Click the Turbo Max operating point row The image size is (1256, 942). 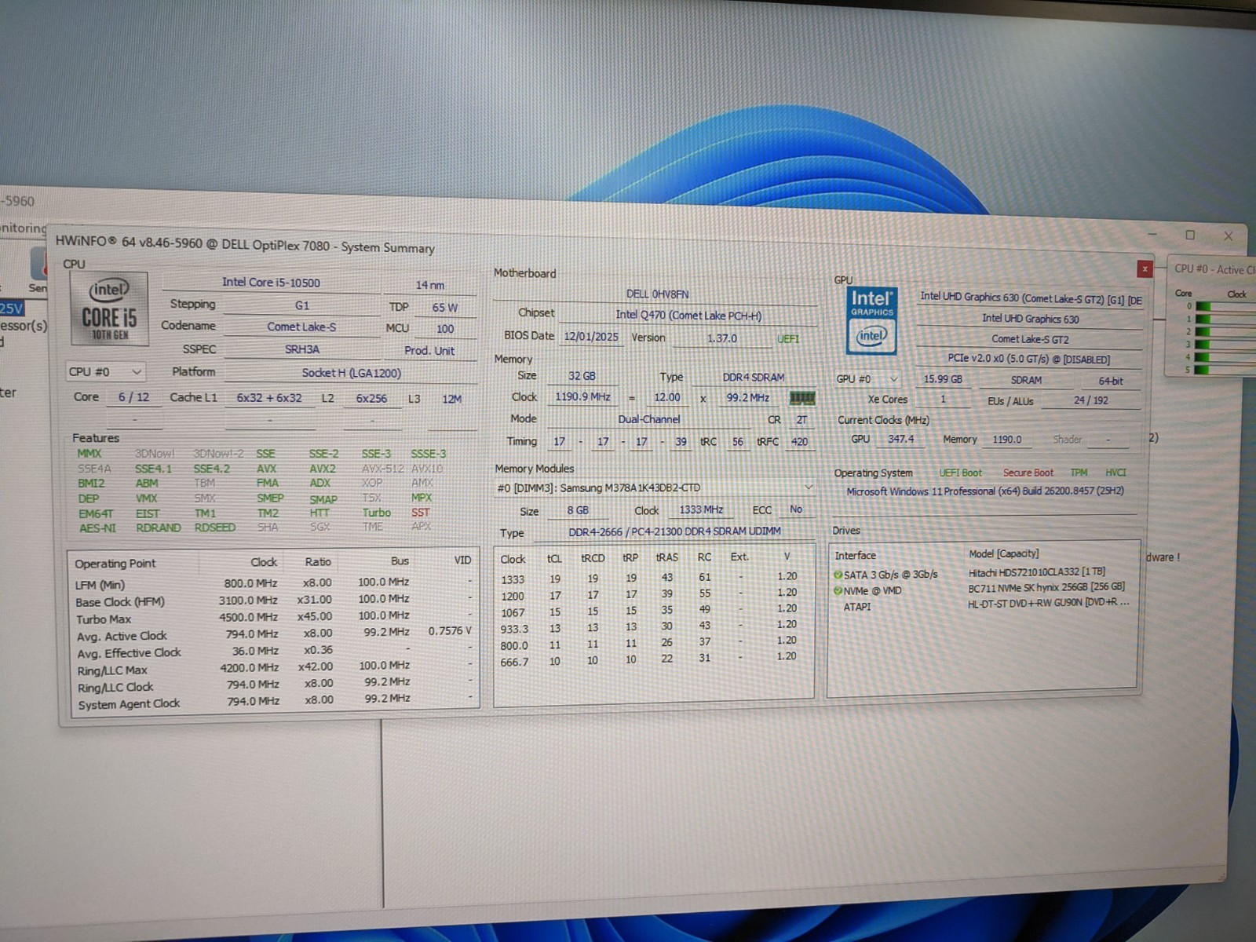pos(274,618)
